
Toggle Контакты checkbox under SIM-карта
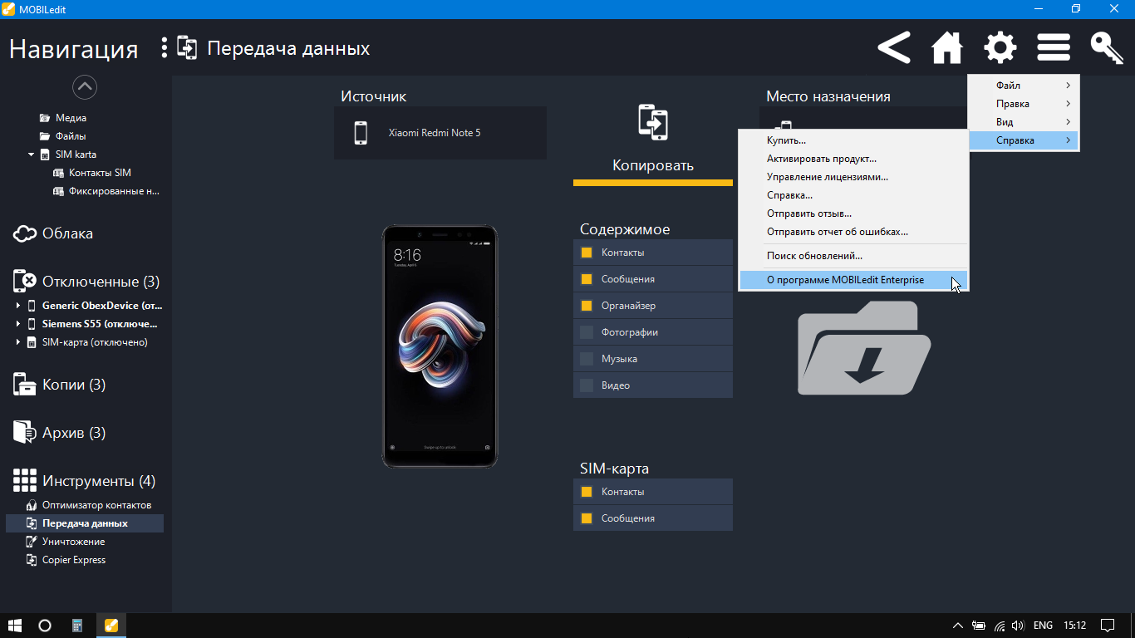(587, 492)
